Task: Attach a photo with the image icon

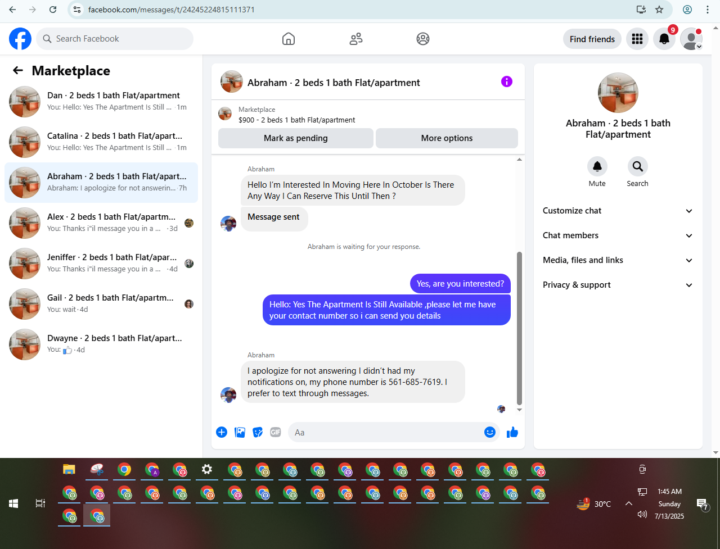Action: (240, 432)
